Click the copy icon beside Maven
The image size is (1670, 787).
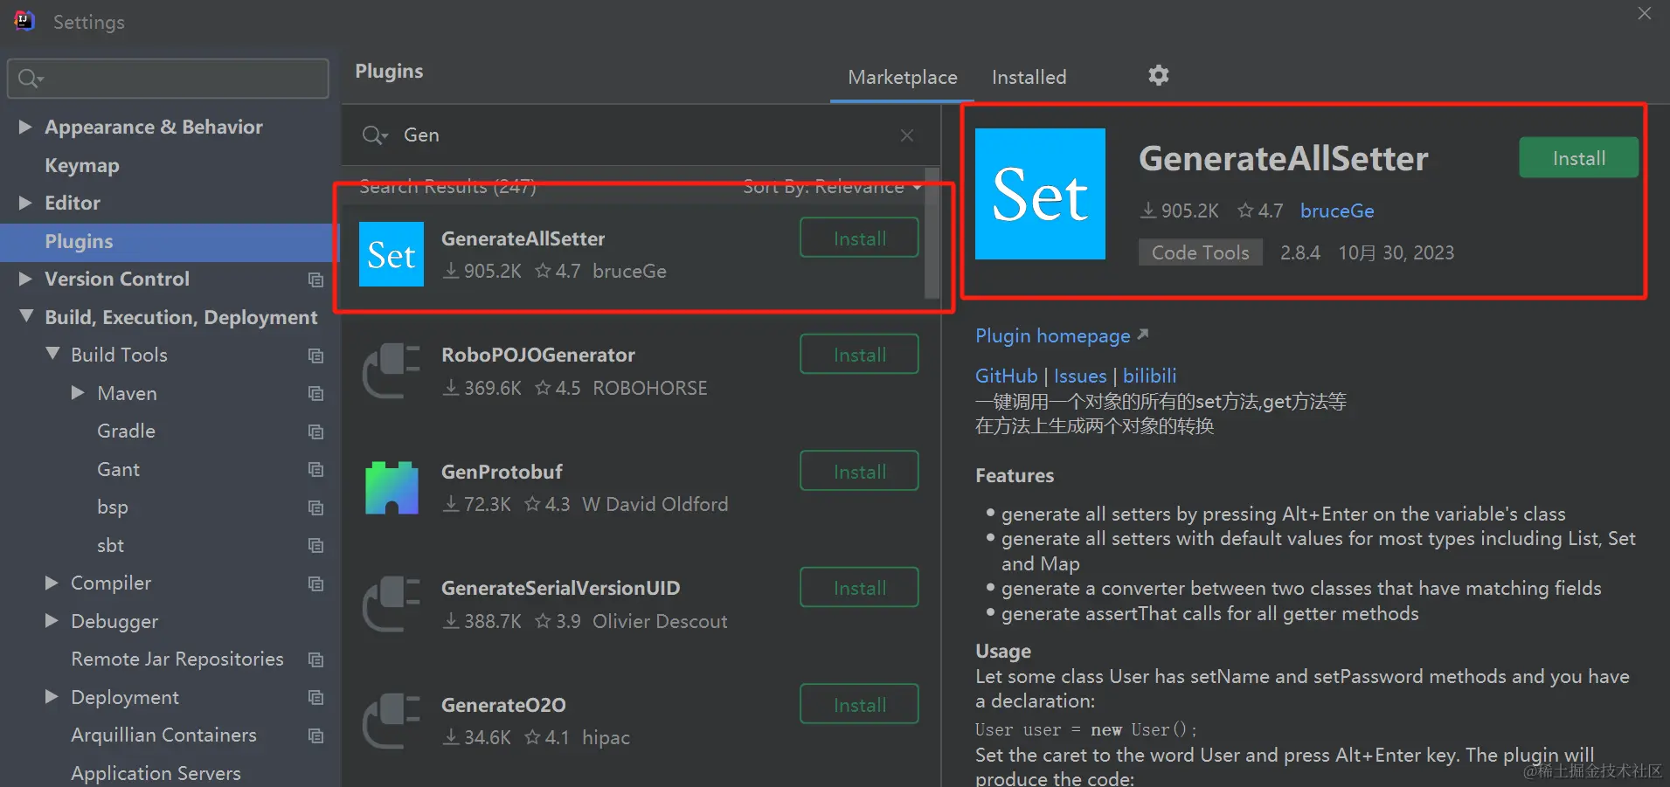pyautogui.click(x=315, y=394)
